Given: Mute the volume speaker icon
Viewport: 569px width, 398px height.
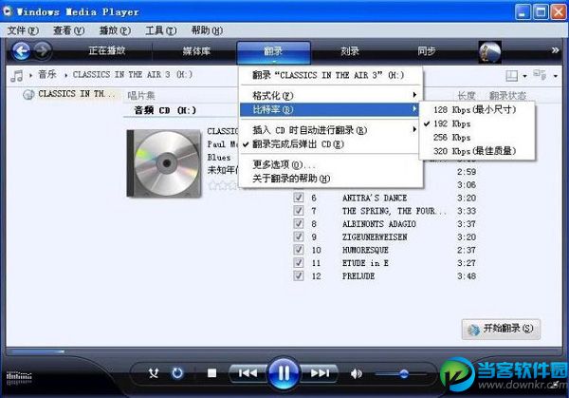Looking at the screenshot, I should coord(357,373).
